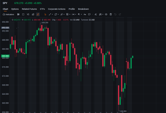The height and width of the screenshot is (113, 166).
Task: Click the H 683.910 high value
Action: pyautogui.click(x=26, y=20)
